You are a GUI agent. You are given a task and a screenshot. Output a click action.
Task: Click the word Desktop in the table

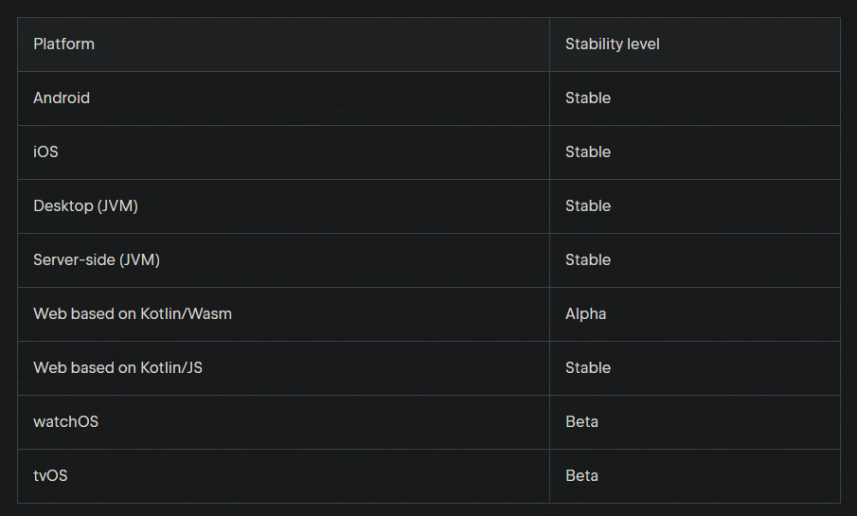62,205
